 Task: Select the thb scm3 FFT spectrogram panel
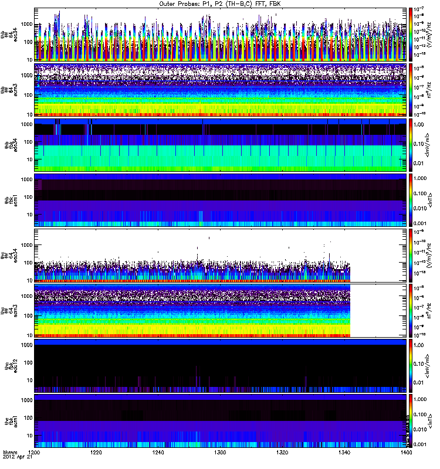pyautogui.click(x=221, y=89)
